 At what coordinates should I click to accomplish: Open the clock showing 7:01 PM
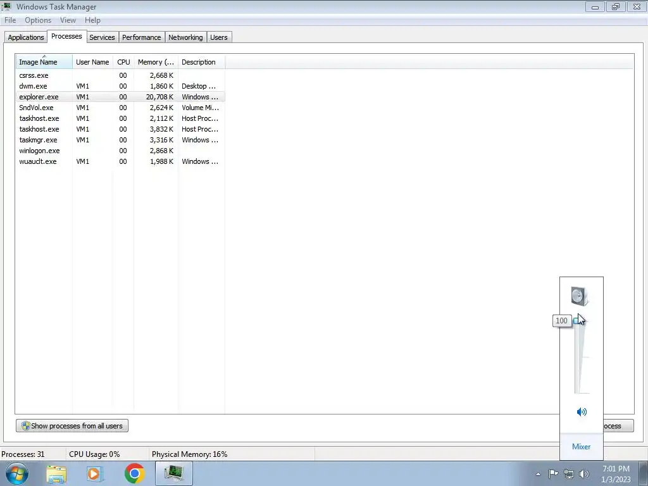click(x=616, y=474)
